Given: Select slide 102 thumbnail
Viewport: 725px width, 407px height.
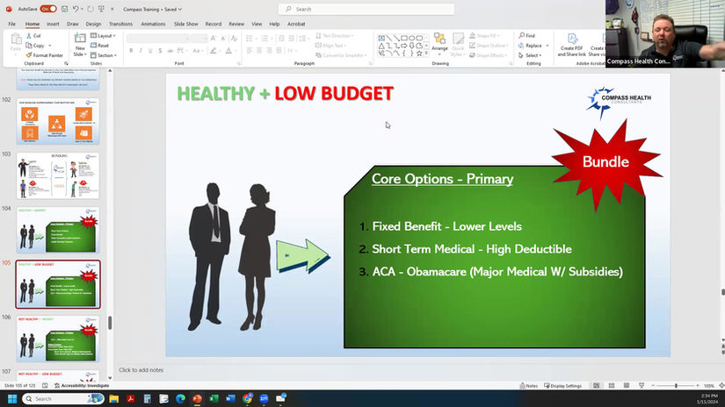Looking at the screenshot, I should point(58,121).
